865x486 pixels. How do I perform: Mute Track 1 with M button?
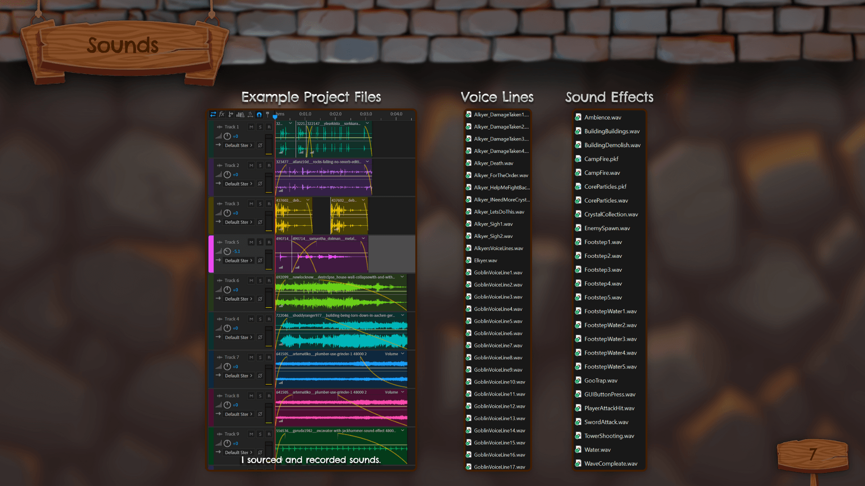(x=251, y=127)
